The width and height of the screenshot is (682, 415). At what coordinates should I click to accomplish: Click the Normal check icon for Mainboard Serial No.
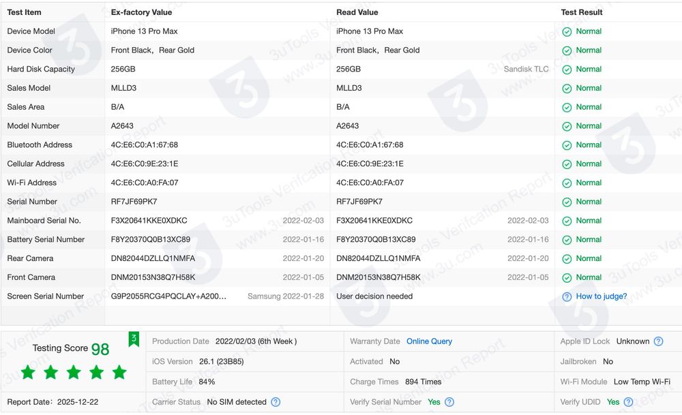567,221
